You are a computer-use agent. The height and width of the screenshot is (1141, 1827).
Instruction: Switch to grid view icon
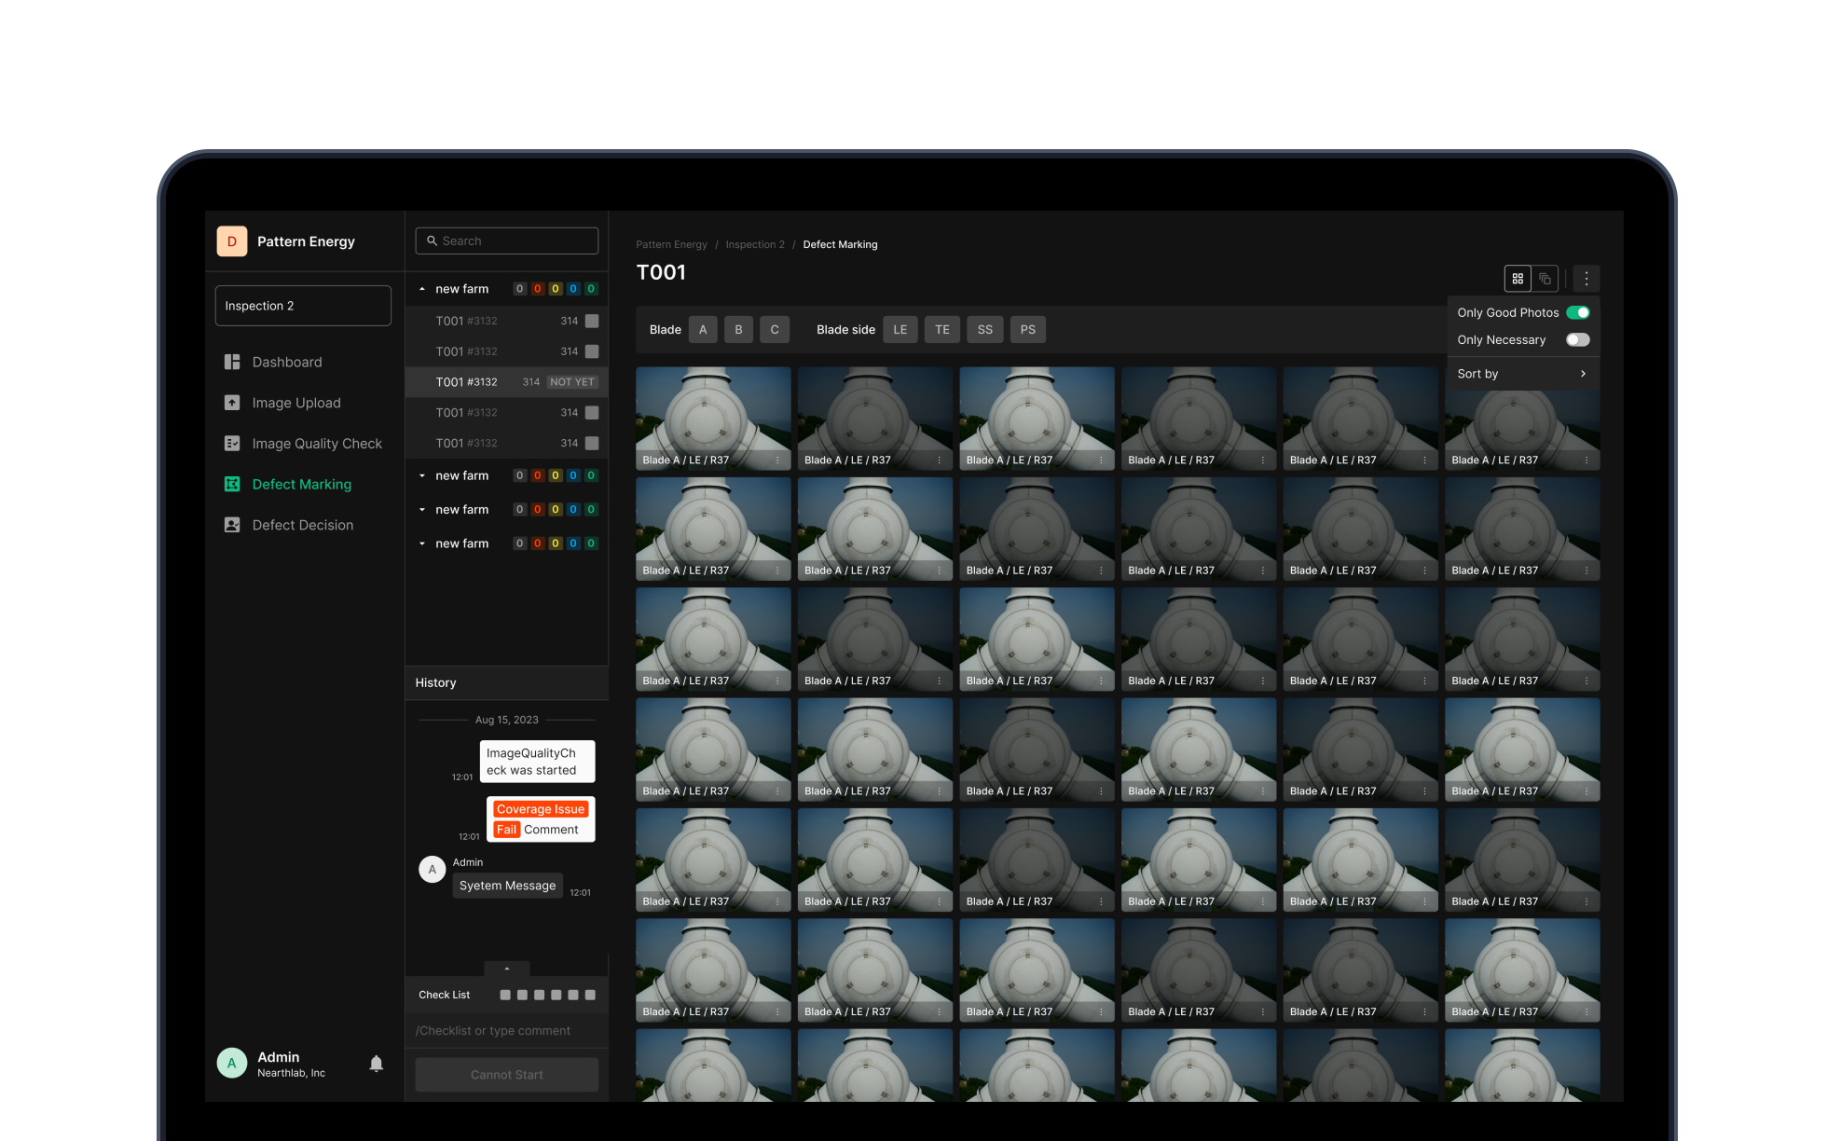tap(1518, 279)
